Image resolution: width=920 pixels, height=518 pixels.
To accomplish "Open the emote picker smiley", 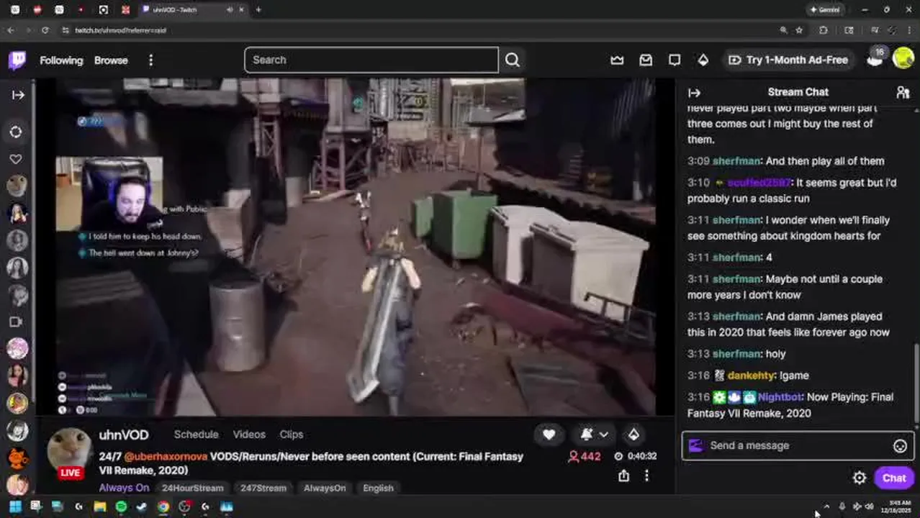I will coord(900,446).
